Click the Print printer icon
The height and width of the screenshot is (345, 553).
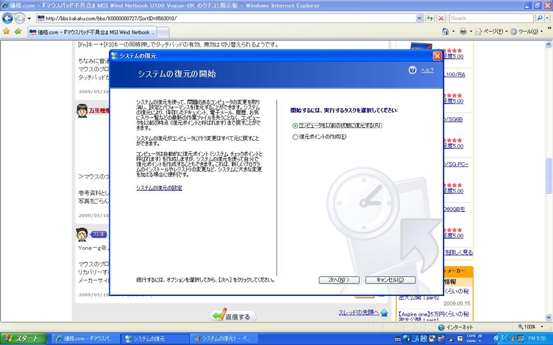click(x=463, y=32)
